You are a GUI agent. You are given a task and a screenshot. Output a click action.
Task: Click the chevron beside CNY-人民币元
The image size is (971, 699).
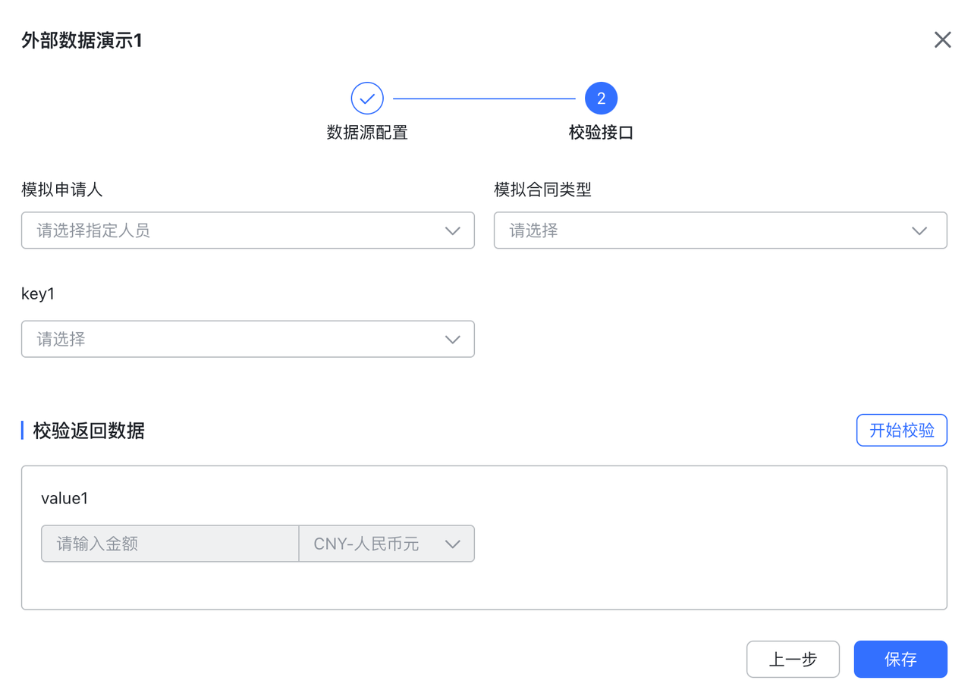click(x=453, y=544)
